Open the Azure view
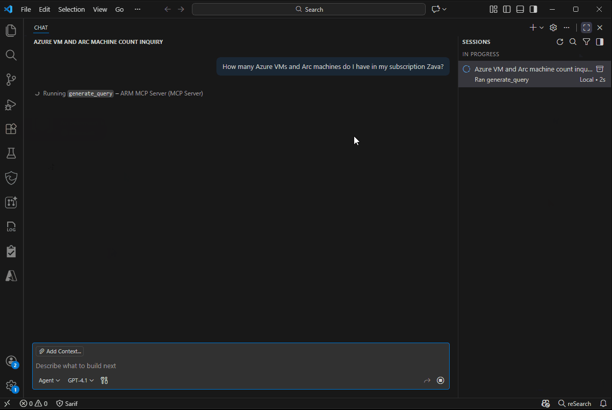Screen dimensions: 612x410 click(11, 276)
